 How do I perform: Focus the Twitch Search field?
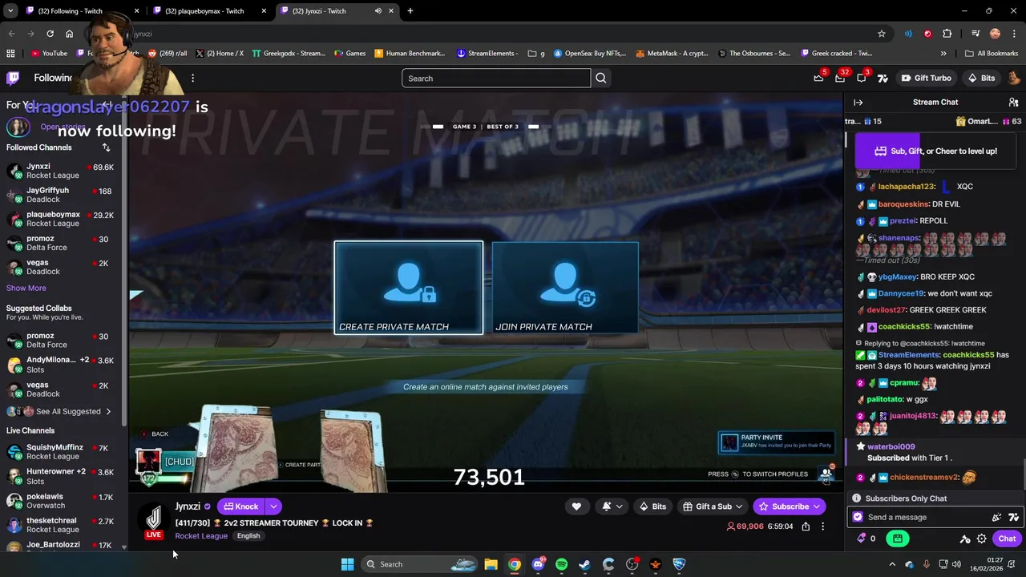click(x=496, y=79)
